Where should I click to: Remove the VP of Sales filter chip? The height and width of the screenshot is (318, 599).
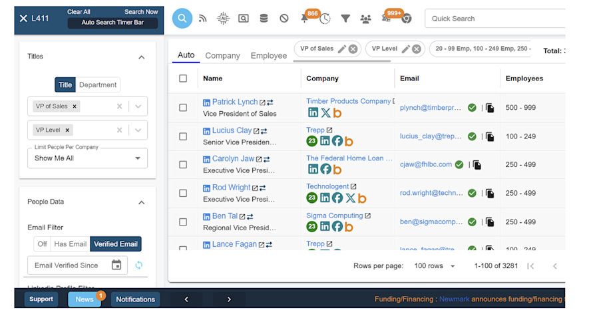353,49
